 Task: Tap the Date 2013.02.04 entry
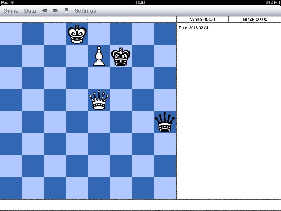[x=193, y=28]
